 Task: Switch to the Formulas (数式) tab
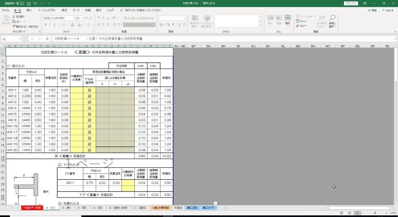click(x=64, y=10)
